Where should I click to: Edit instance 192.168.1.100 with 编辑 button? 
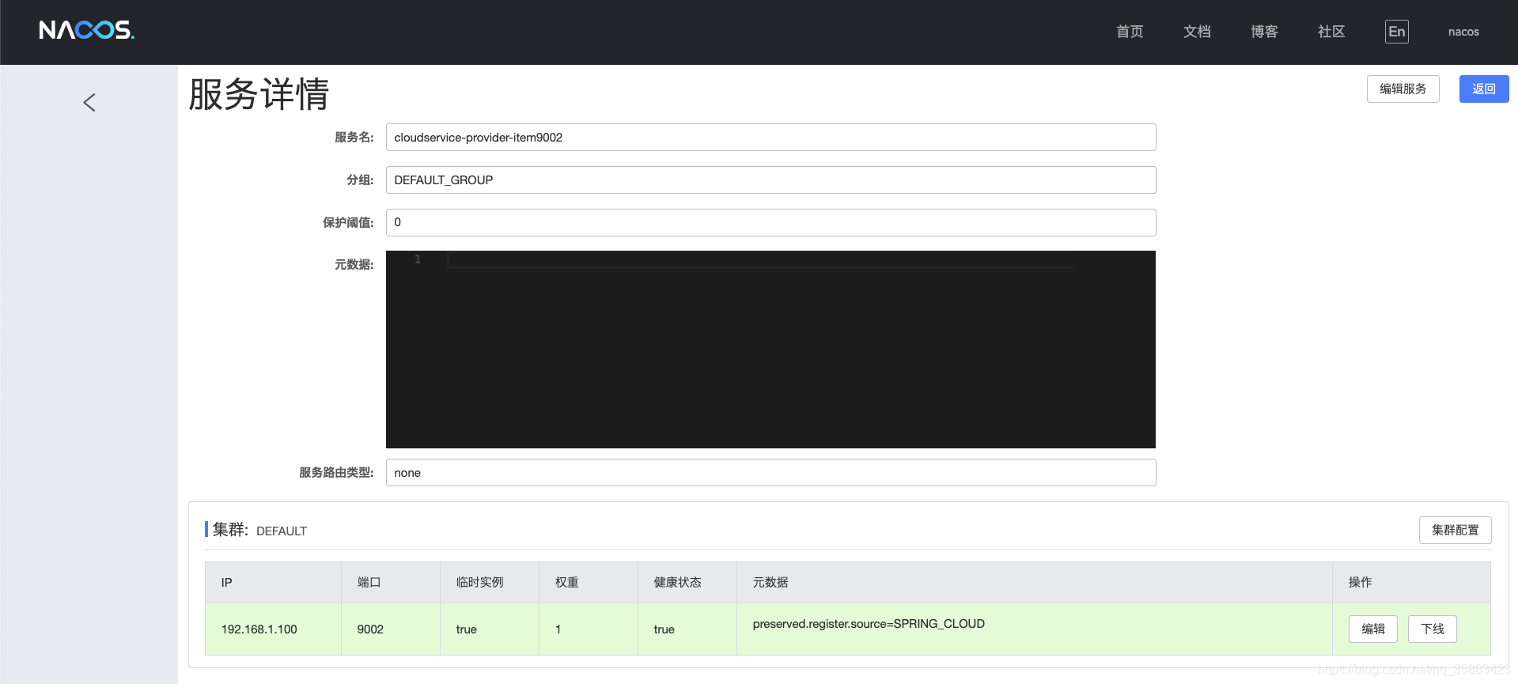1372,629
